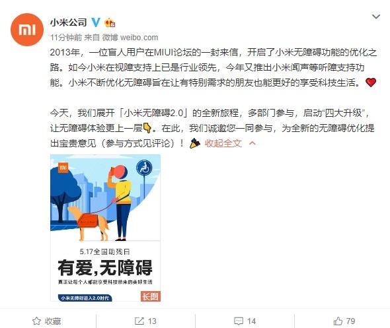Collapse post with 收起全文 link

(223, 143)
